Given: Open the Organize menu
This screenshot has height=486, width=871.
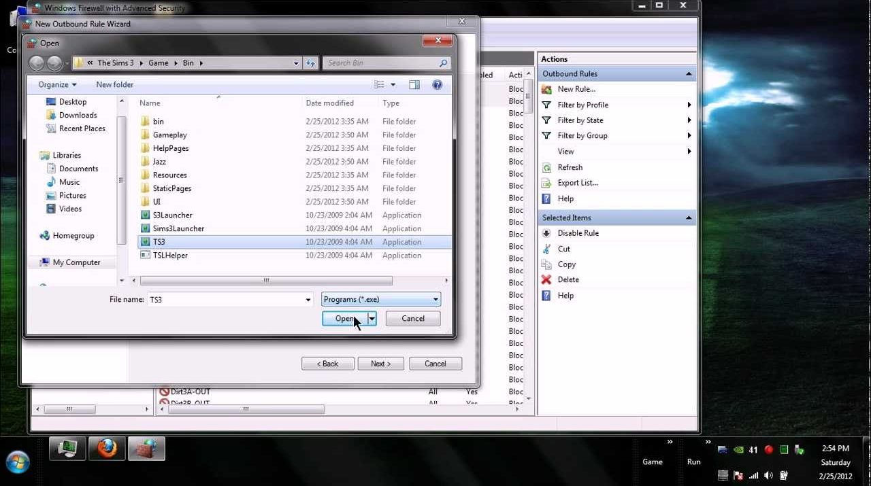Looking at the screenshot, I should pyautogui.click(x=57, y=85).
